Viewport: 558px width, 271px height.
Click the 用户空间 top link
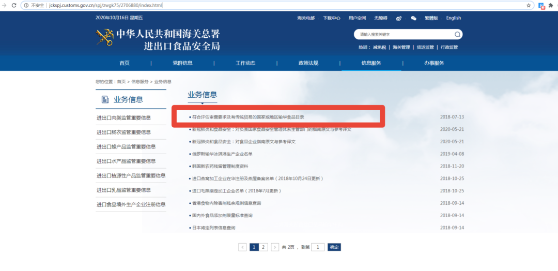358,18
